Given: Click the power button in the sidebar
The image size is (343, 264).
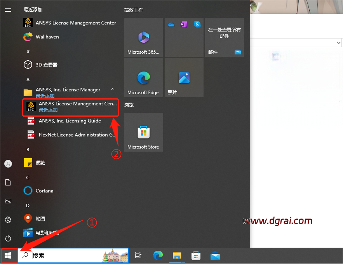Looking at the screenshot, I should tap(8, 238).
